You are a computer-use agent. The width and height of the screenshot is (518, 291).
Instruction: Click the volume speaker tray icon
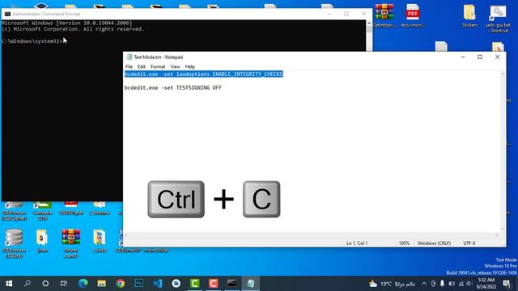pyautogui.click(x=469, y=284)
